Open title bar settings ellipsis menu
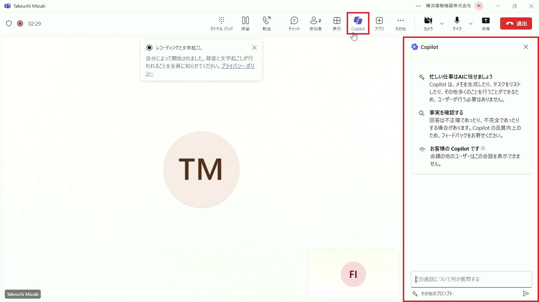This screenshot has height=302, width=539. pyautogui.click(x=418, y=6)
